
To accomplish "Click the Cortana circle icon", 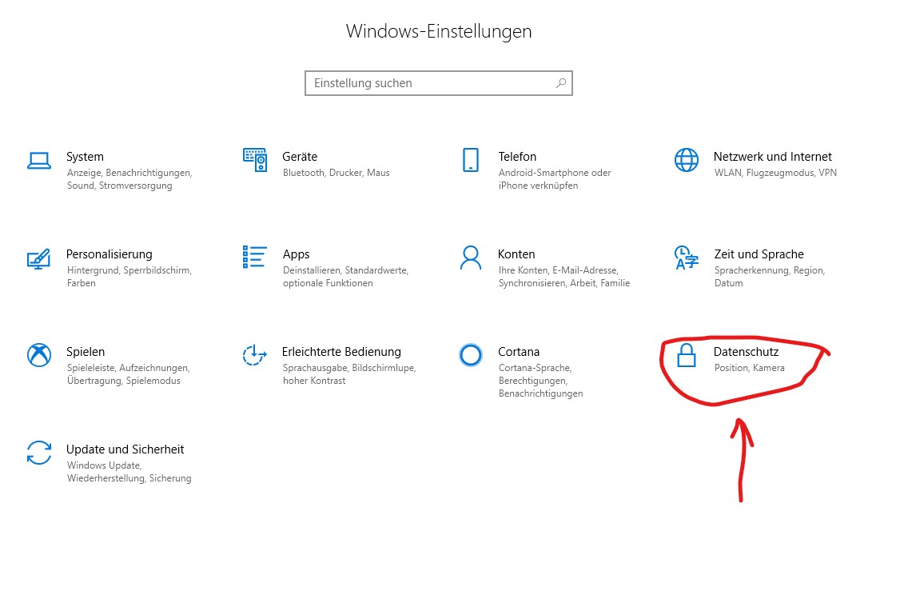I will click(471, 355).
